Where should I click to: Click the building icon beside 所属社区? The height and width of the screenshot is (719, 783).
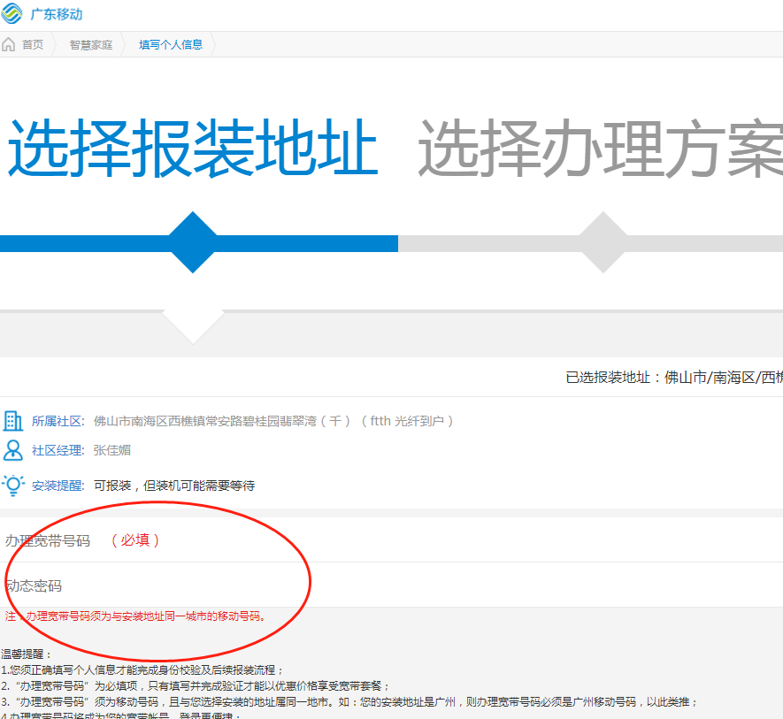(x=13, y=421)
